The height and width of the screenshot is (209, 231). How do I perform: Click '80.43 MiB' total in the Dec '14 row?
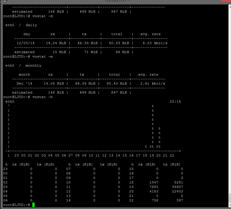point(117,83)
